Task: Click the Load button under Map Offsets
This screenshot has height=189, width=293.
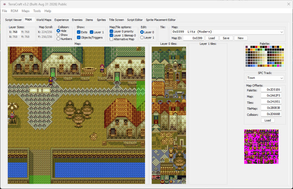Action: (x=268, y=121)
